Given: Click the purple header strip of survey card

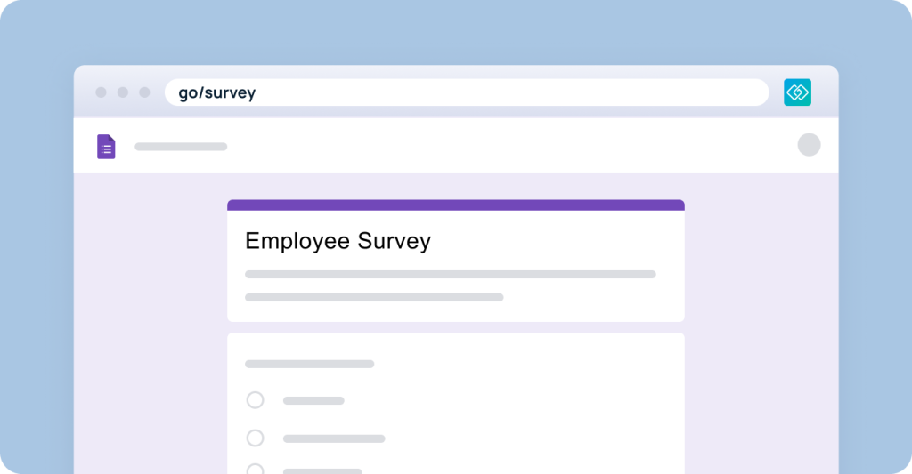Looking at the screenshot, I should click(456, 205).
